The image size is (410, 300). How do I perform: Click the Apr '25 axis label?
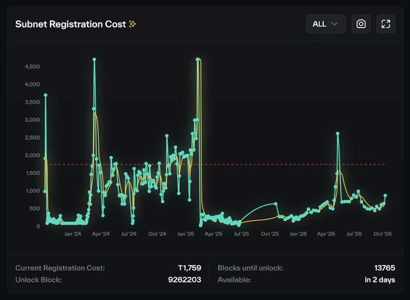pyautogui.click(x=213, y=234)
